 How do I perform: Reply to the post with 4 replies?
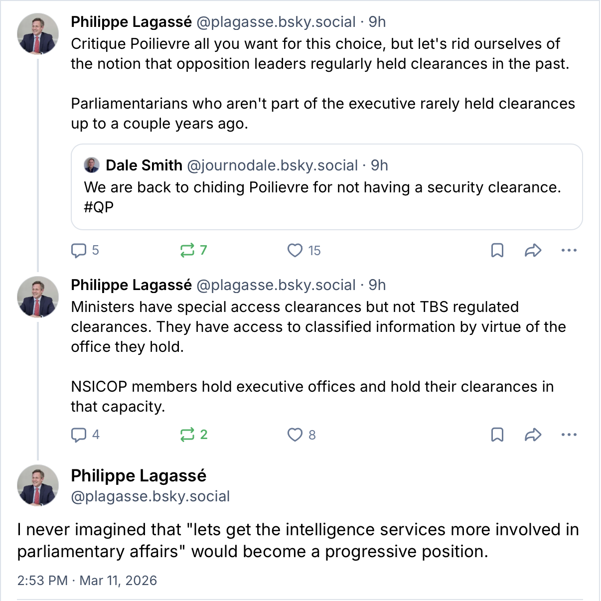click(79, 435)
